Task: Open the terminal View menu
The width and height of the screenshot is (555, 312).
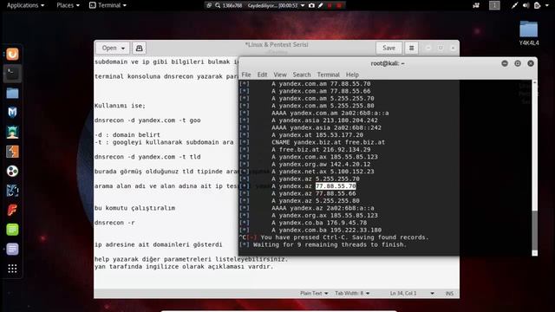Action: pyautogui.click(x=280, y=75)
